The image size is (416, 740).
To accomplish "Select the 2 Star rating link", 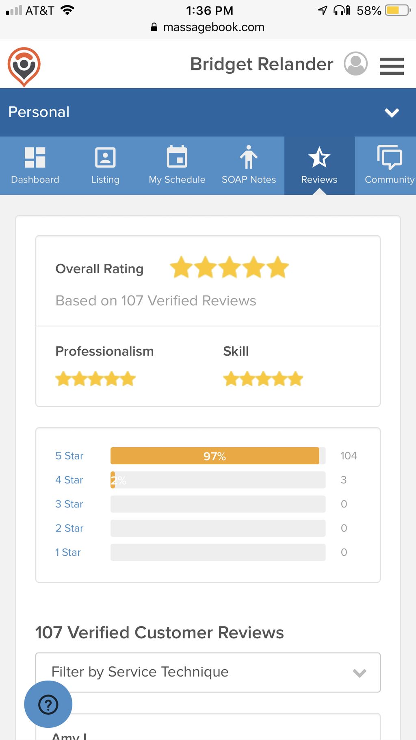I will (x=69, y=528).
